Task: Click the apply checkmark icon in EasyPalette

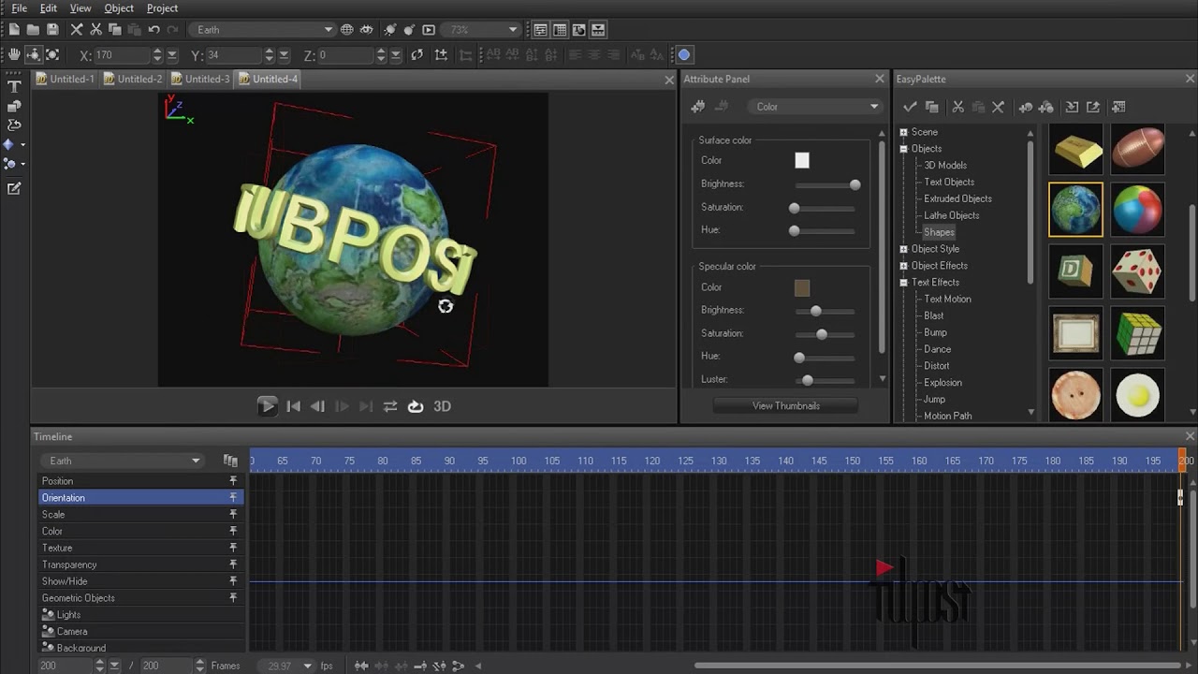Action: click(910, 108)
